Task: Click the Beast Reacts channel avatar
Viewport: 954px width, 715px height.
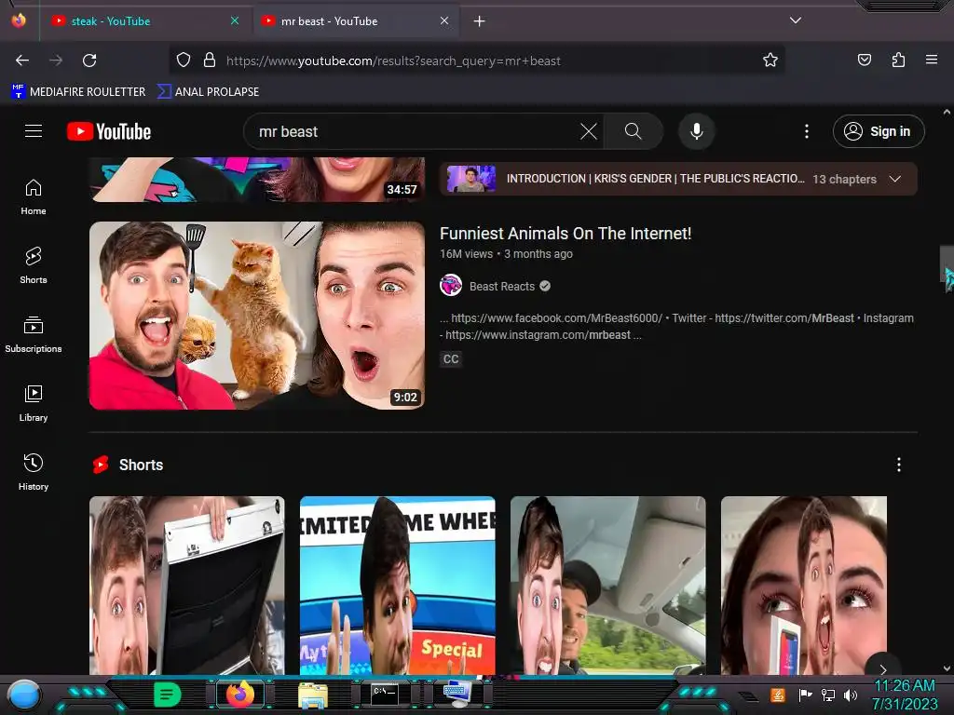Action: 451,286
